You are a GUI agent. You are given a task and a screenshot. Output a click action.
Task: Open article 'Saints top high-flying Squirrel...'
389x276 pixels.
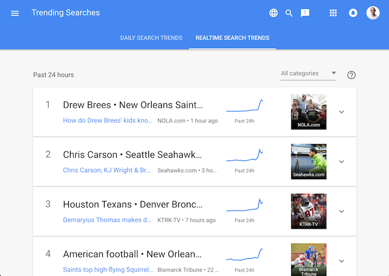(108, 270)
